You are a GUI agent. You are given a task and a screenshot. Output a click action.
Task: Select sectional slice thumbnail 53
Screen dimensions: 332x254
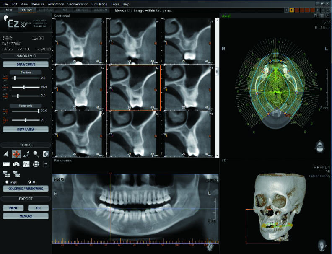[134, 88]
